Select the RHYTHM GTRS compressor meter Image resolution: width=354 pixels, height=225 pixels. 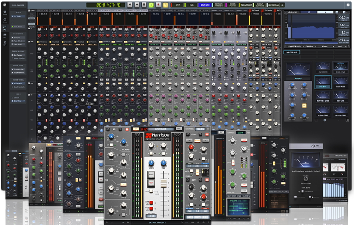pyautogui.click(x=323, y=97)
